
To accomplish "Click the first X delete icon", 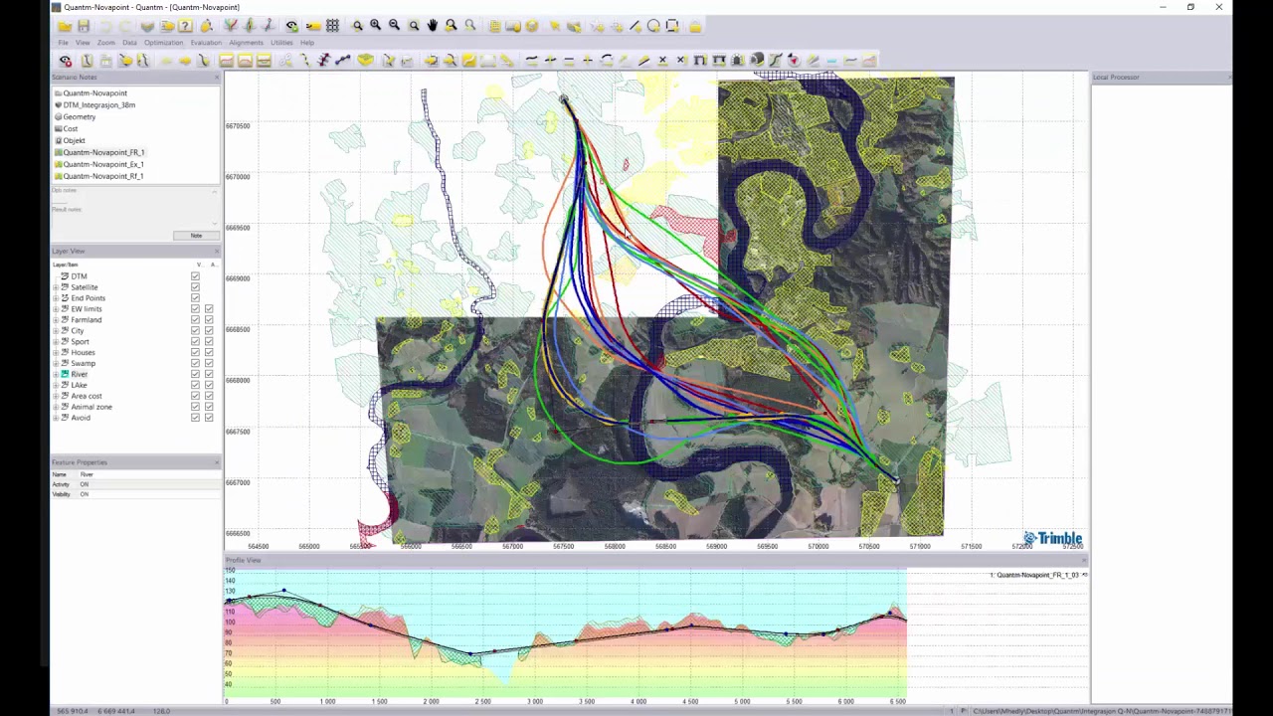I will 662,61.
